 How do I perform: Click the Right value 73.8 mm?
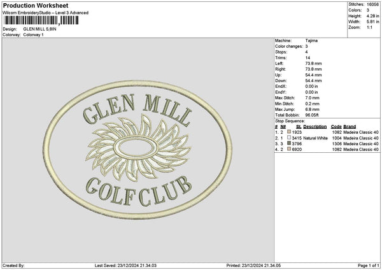click(x=313, y=69)
